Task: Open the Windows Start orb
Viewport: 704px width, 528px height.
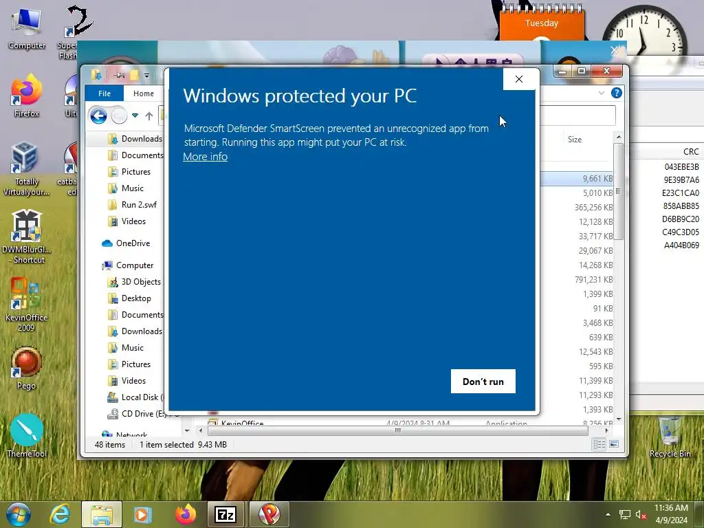Action: (19, 514)
